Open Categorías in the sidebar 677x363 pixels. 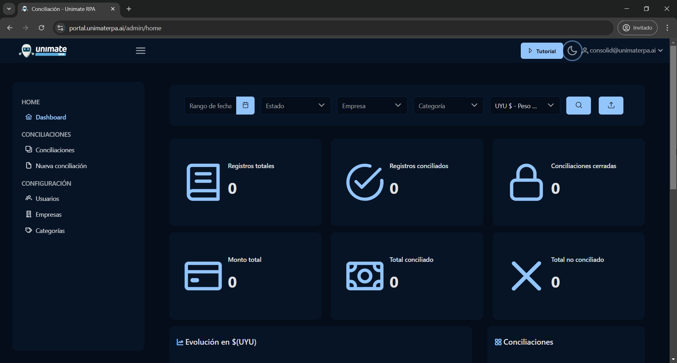click(45, 230)
